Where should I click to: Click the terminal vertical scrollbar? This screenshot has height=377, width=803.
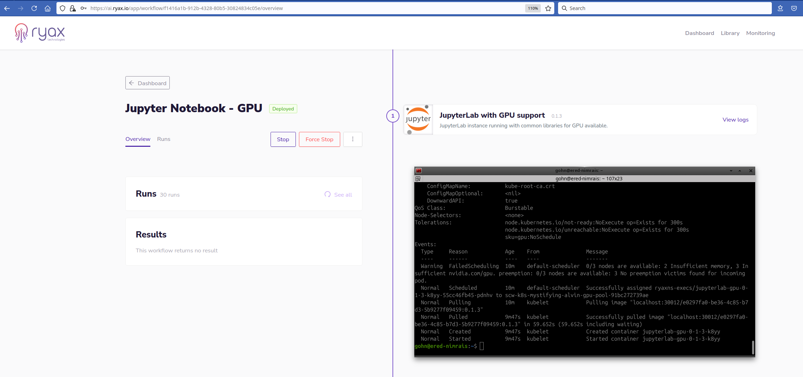pyautogui.click(x=753, y=347)
